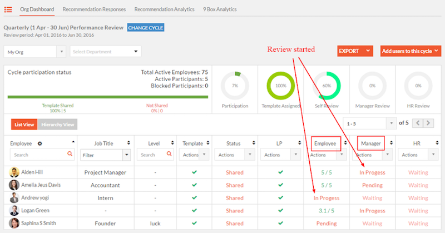Click the luck level cell

[x=155, y=224]
